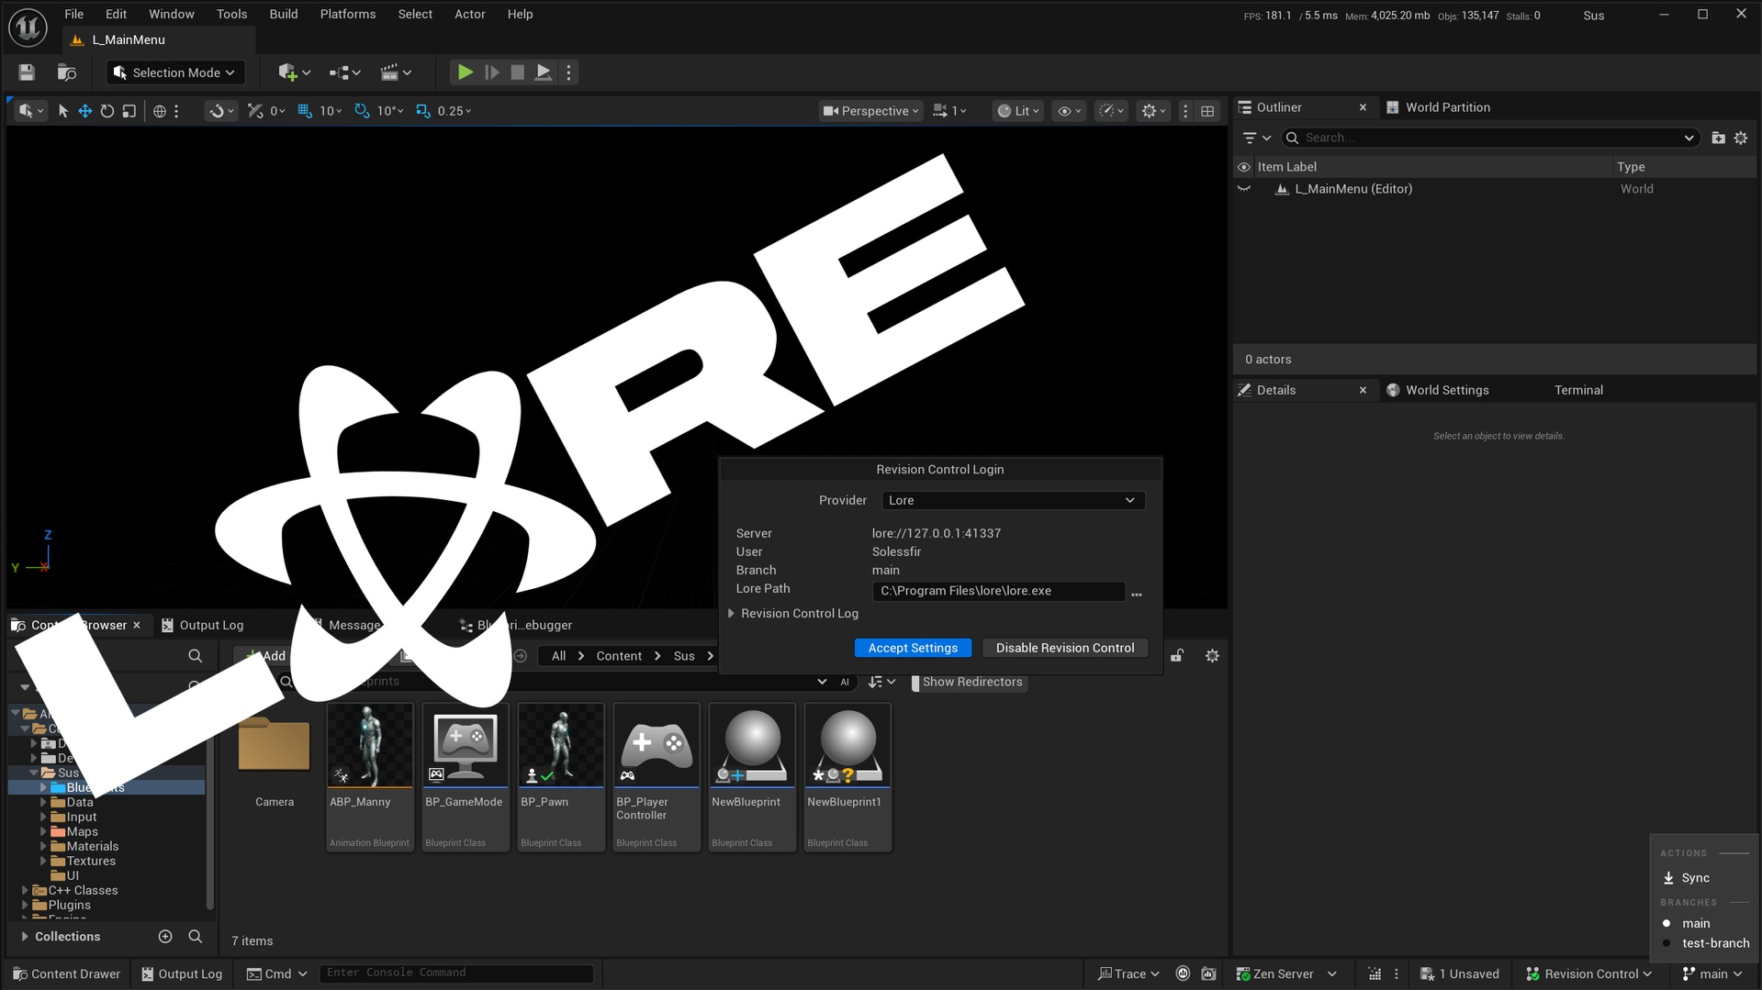Viewport: 1762px width, 990px height.
Task: Save the current level with the disk icon
Action: coord(27,72)
